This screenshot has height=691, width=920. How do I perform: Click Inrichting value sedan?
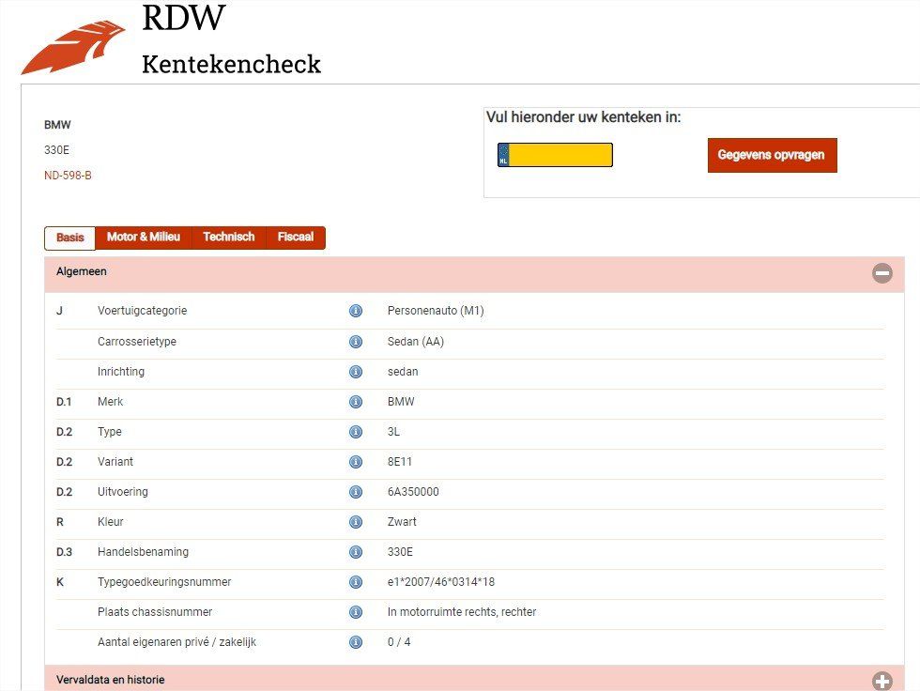click(x=403, y=371)
